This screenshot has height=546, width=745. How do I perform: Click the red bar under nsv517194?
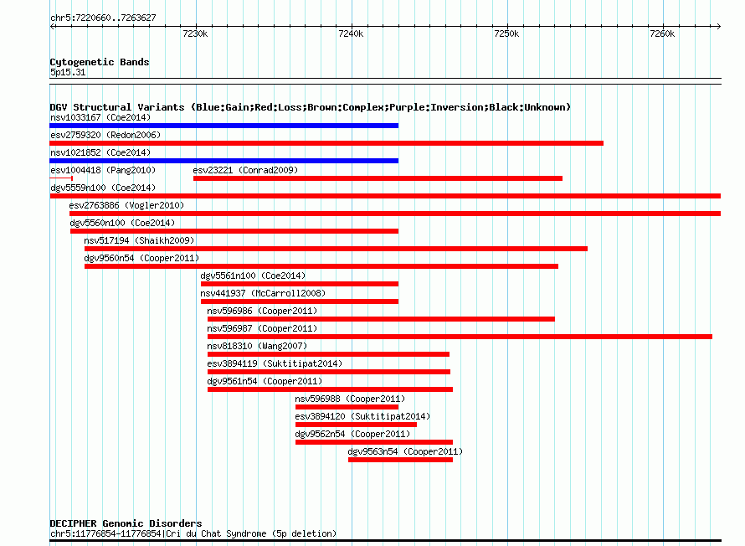click(x=336, y=249)
